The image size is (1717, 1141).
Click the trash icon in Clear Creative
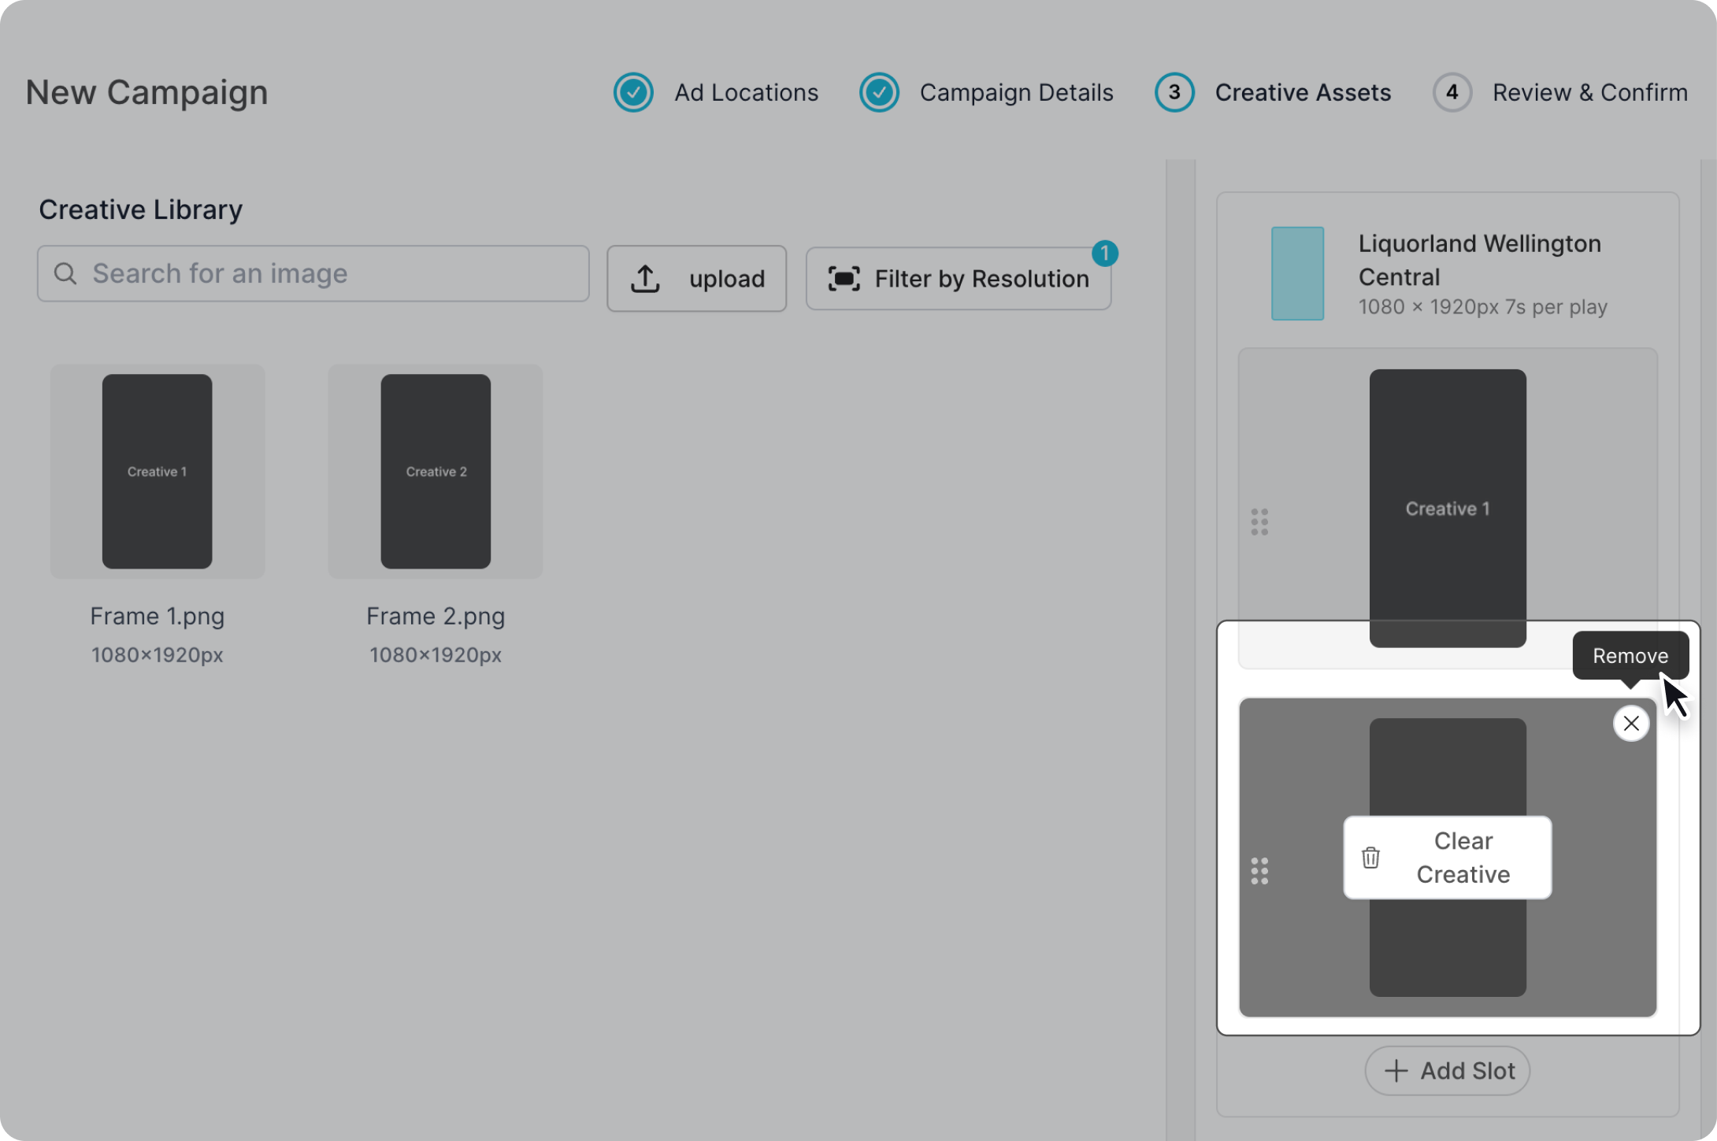(1370, 857)
